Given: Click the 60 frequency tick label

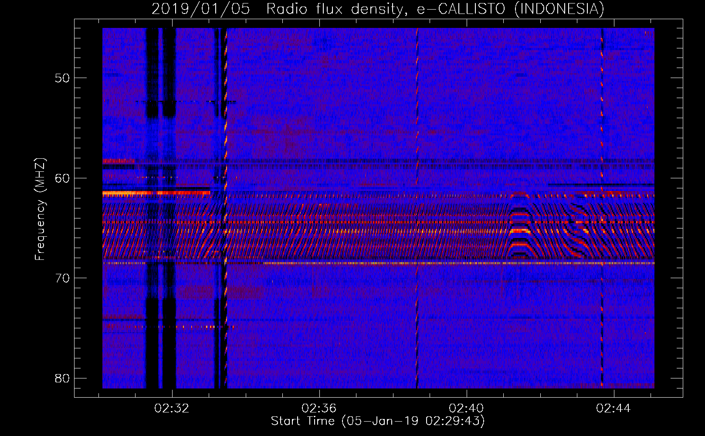Looking at the screenshot, I should pos(62,178).
